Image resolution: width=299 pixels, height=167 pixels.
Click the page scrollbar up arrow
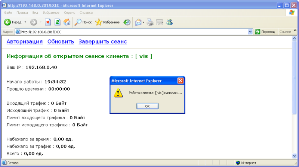tap(294, 38)
